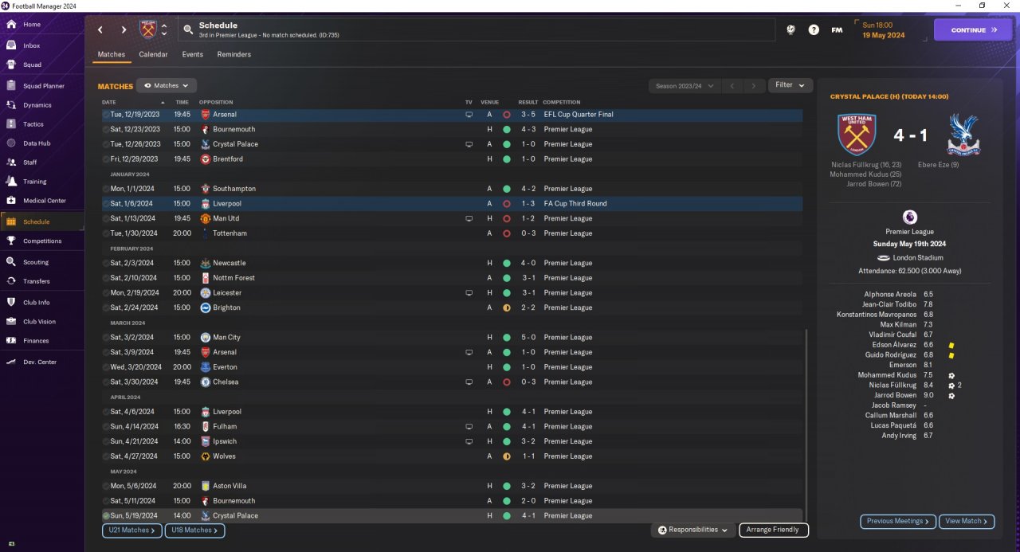Open the Transfers section

click(x=37, y=281)
